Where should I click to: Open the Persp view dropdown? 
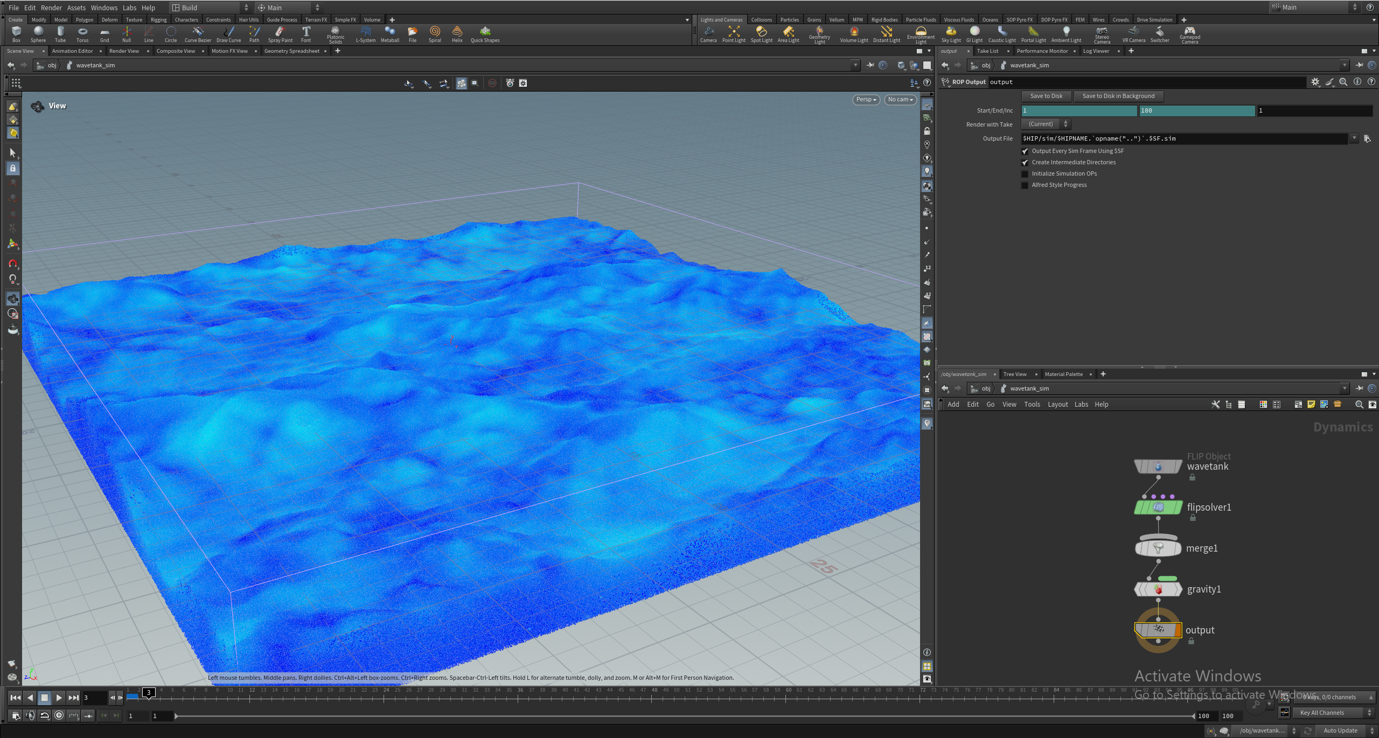coord(865,99)
